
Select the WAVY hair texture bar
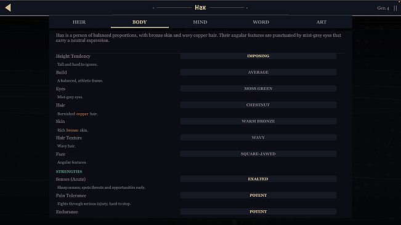click(258, 138)
